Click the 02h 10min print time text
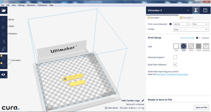The width and height of the screenshot is (211, 112). tap(113, 108)
